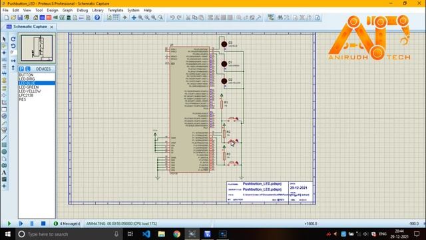The height and width of the screenshot is (240, 426).
Task: Select the Wire Label Mode tool
Action: [4, 59]
